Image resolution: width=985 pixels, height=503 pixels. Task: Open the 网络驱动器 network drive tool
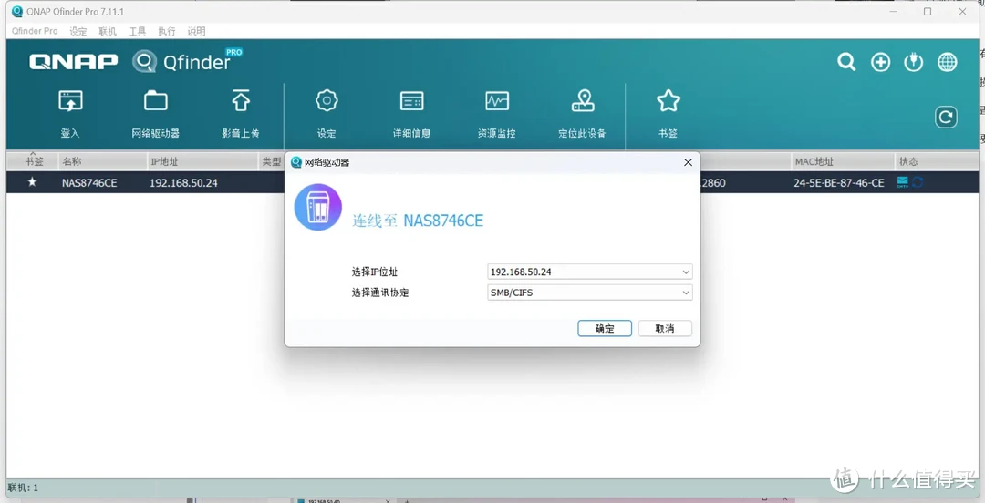pos(155,113)
